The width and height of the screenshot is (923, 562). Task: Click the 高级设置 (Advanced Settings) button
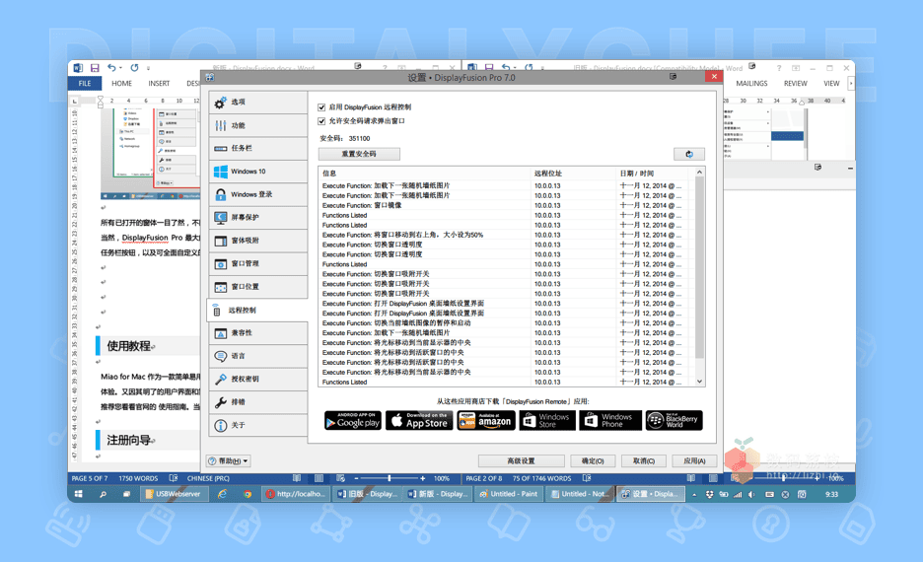[x=521, y=460]
